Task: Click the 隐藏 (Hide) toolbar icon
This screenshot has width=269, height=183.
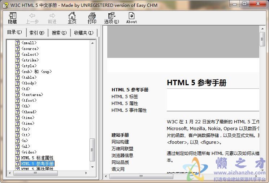Action: tap(12, 18)
